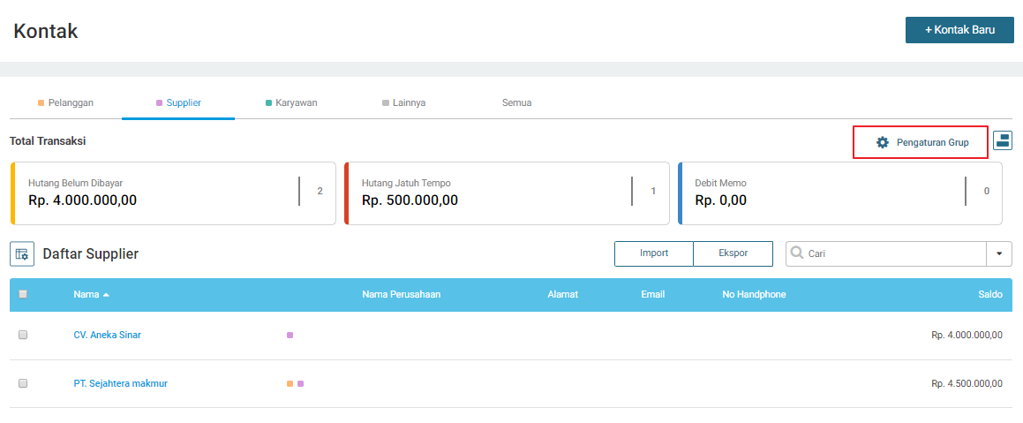Tick the checkbox for CV. Aneka Sinar
This screenshot has width=1023, height=423.
(23, 336)
